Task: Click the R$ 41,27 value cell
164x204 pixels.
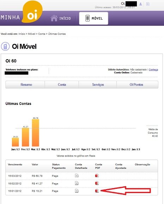Action: coord(37,184)
